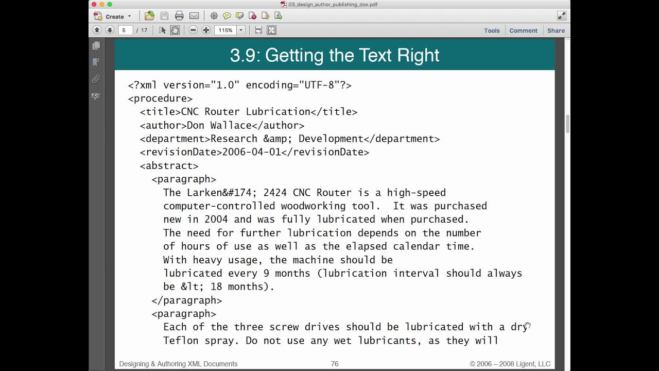
Task: Click the '<procedure>' line
Action: pos(160,98)
